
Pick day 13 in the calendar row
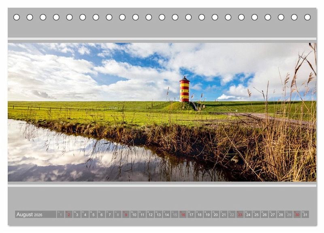pyautogui.click(x=158, y=214)
